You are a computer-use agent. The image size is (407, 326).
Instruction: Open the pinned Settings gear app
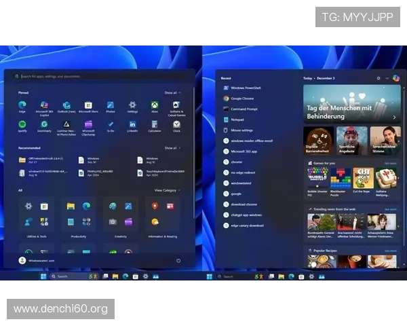click(x=132, y=105)
